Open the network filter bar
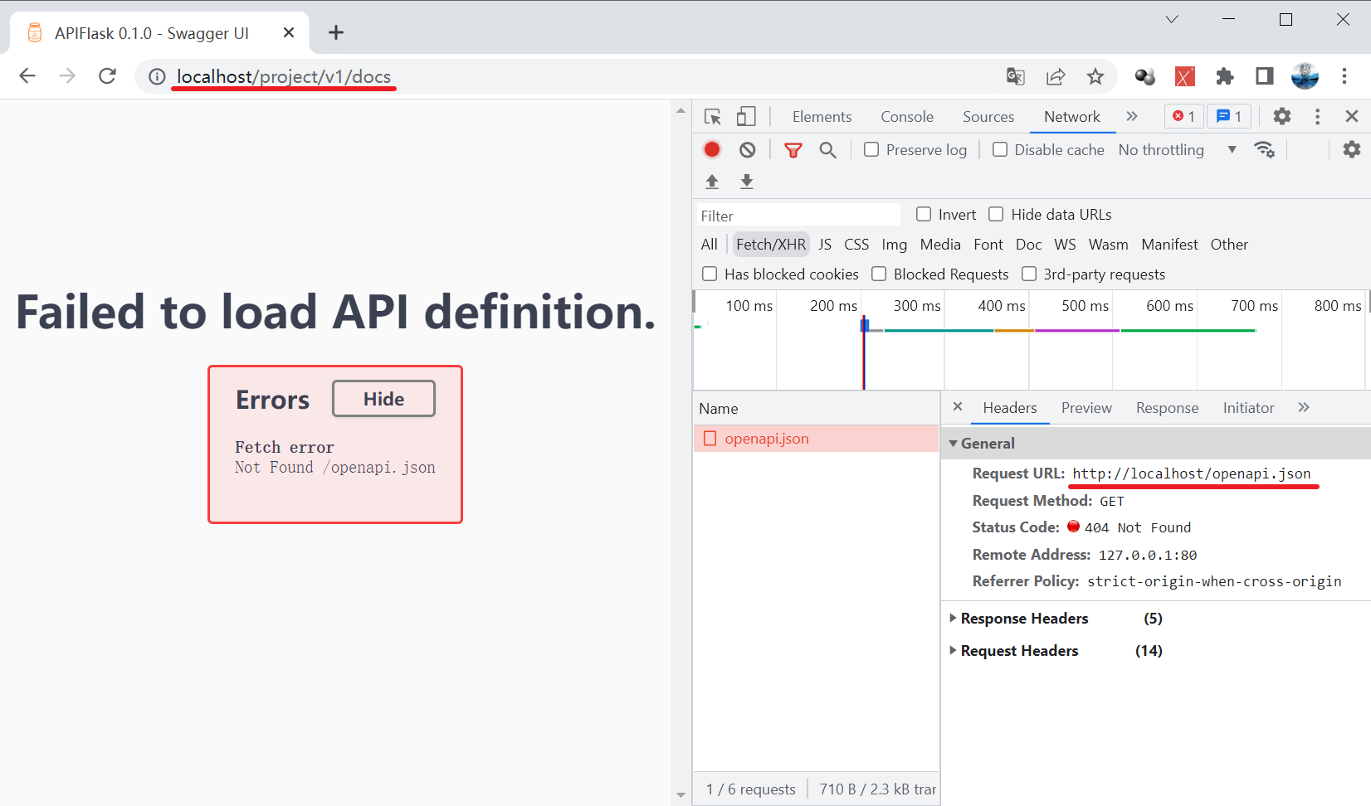This screenshot has height=806, width=1371. [x=793, y=149]
